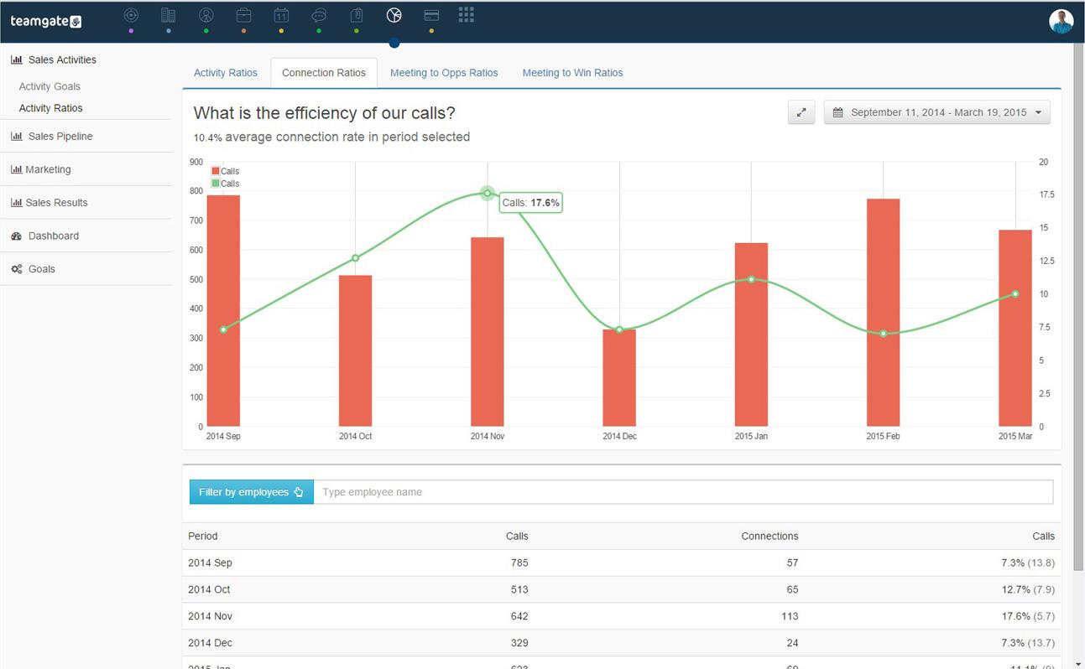
Task: Click the user profile avatar
Action: pyautogui.click(x=1062, y=21)
